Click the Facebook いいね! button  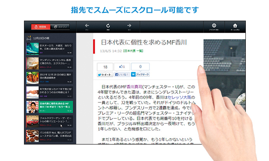click(122, 75)
